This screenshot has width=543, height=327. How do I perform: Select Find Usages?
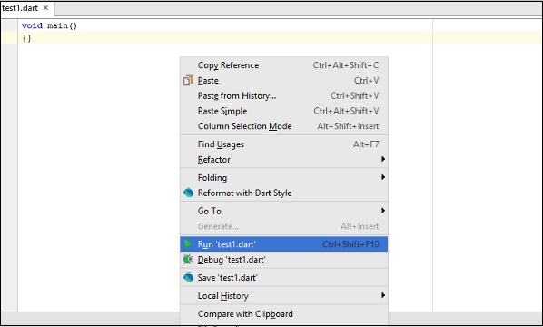(x=284, y=144)
